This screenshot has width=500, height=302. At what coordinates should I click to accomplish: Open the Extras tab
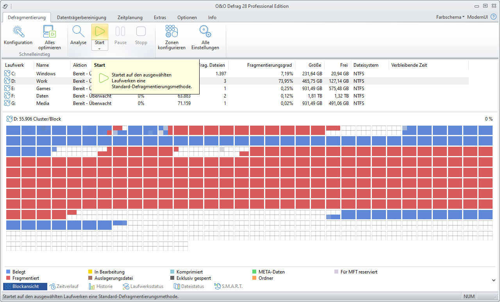[160, 18]
